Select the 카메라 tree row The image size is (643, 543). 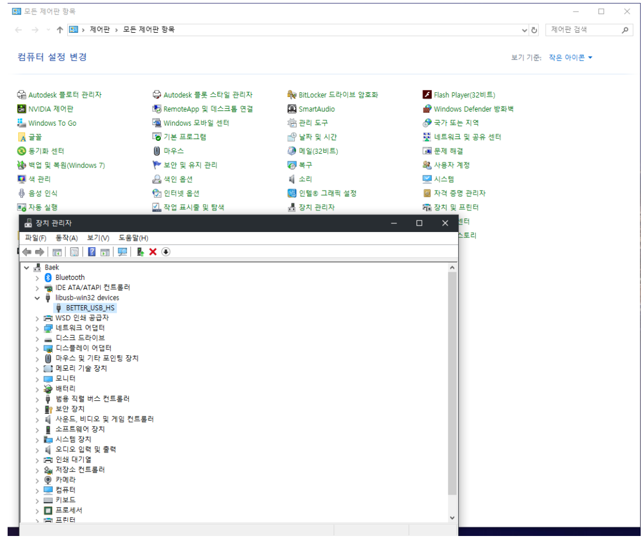[x=66, y=480]
